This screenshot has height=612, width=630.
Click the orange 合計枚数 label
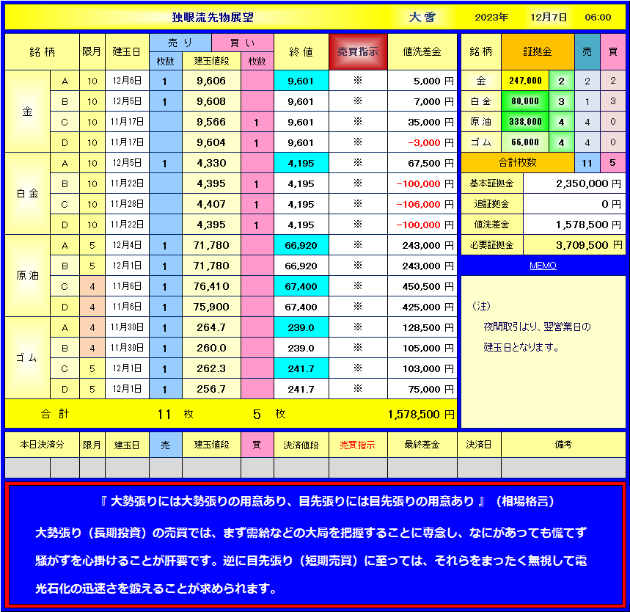click(518, 162)
